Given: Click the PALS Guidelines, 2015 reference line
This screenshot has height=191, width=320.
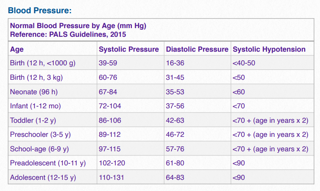Looking at the screenshot, I should [x=68, y=34].
